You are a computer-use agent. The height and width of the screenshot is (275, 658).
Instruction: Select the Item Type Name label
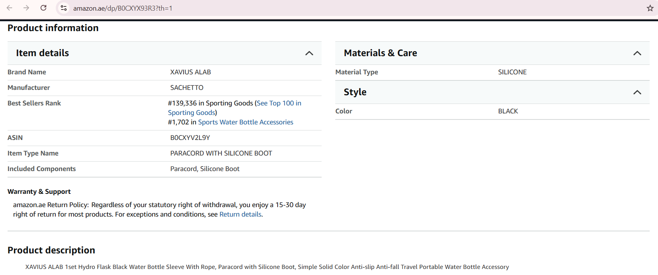(33, 153)
